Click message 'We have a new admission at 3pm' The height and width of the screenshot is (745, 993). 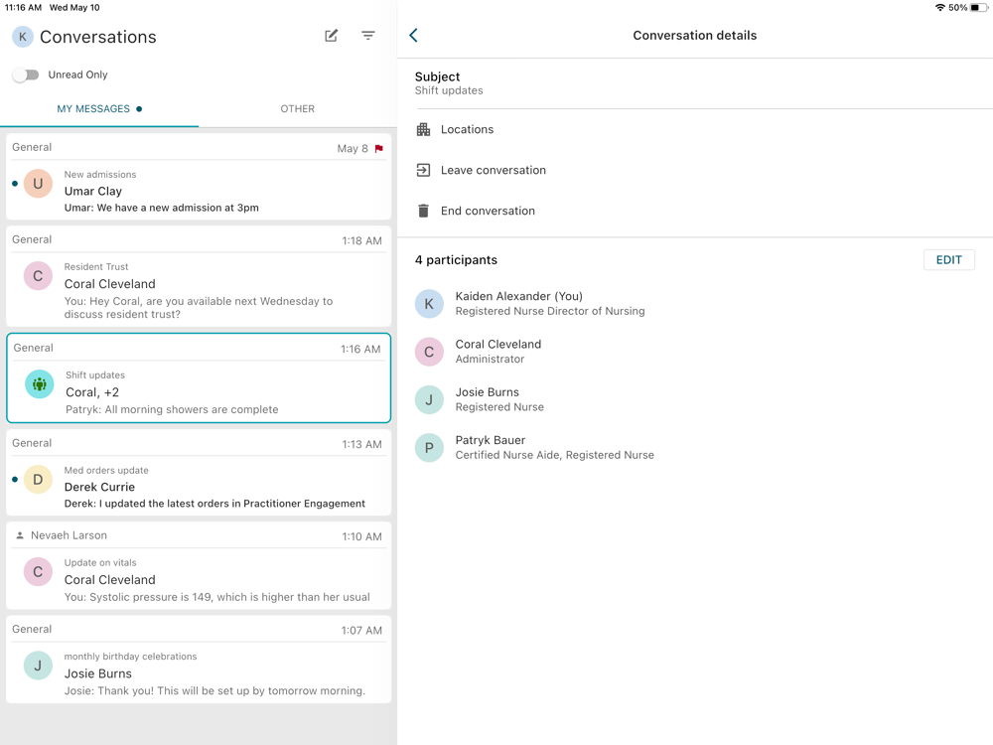178,208
